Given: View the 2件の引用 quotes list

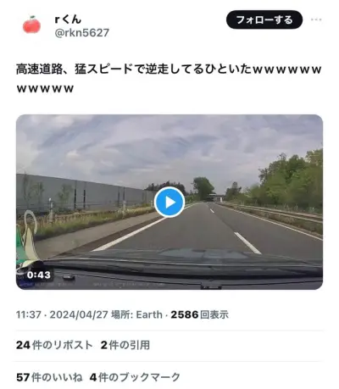Looking at the screenshot, I should [125, 345].
